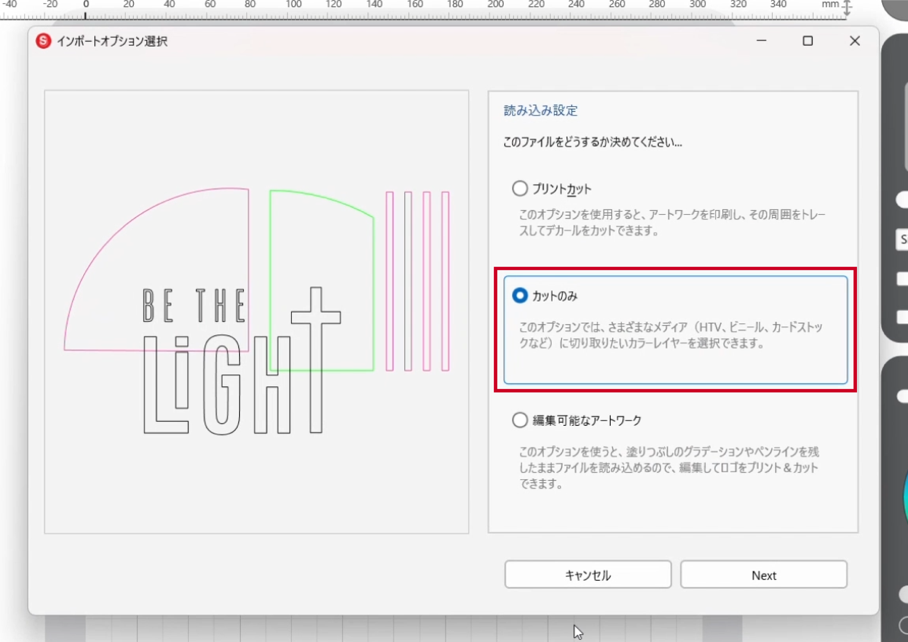Select the プリントカット radio option
Image resolution: width=908 pixels, height=642 pixels.
pos(520,189)
